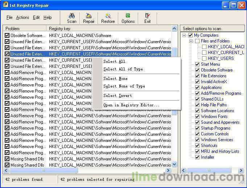Open the Edit menu

(x=36, y=17)
